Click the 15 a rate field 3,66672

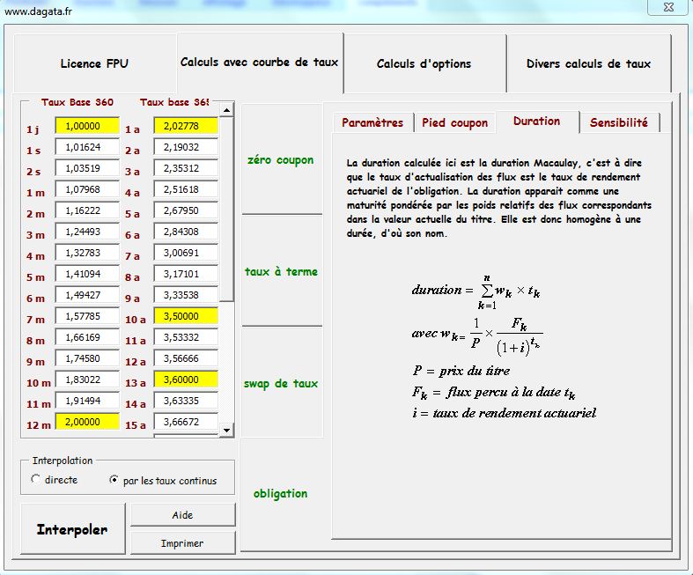click(x=186, y=422)
